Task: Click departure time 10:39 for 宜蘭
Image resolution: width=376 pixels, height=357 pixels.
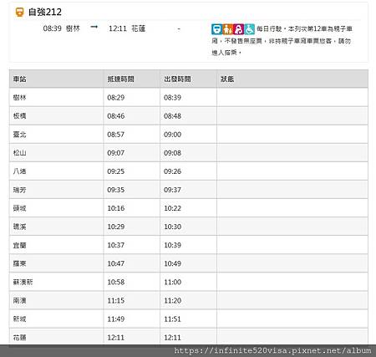Action: [172, 245]
